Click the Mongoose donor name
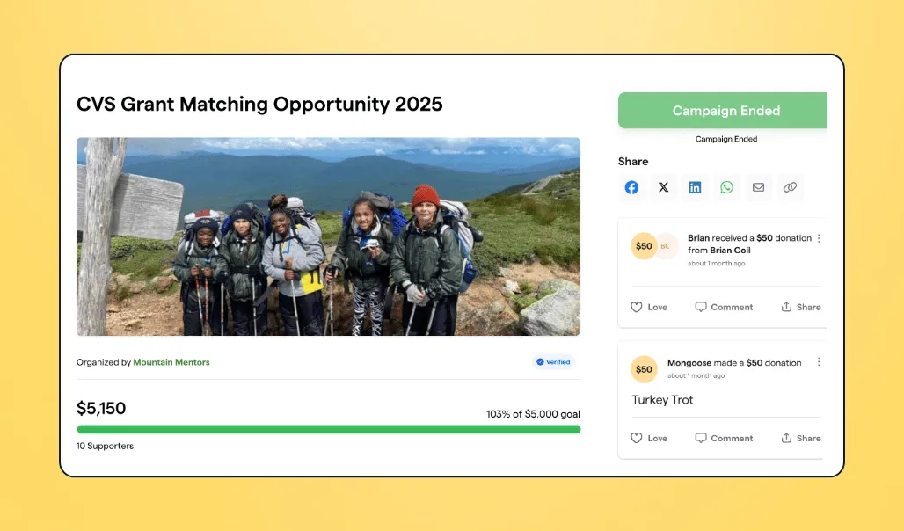Image resolution: width=904 pixels, height=531 pixels. (x=689, y=363)
